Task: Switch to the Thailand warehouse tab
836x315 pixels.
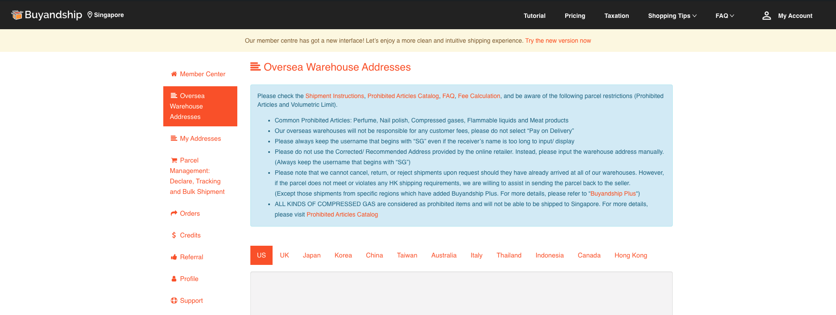Action: tap(509, 255)
